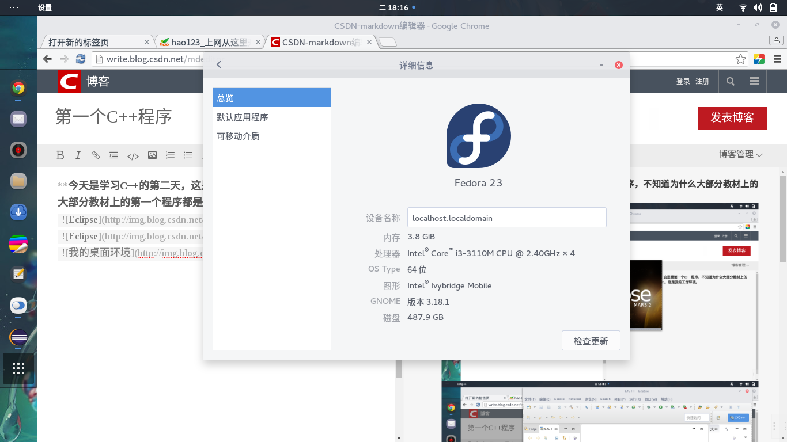787x442 pixels.
Task: Open volume indicator in top bar
Action: click(758, 7)
